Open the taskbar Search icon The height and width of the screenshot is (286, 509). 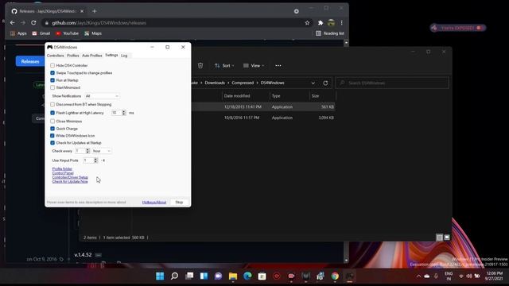click(175, 276)
